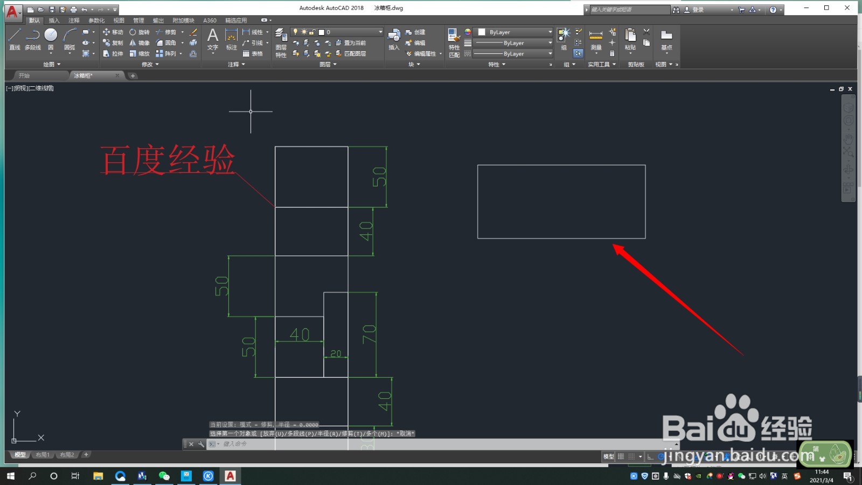Expand the Layers (图层) panel
This screenshot has width=862, height=485.
[328, 64]
